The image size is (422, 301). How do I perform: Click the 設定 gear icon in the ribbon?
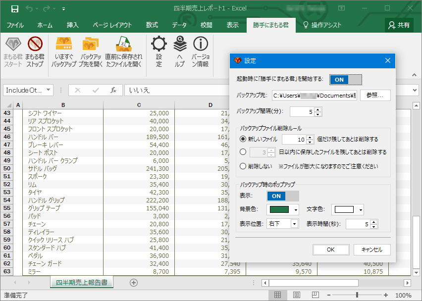point(159,52)
